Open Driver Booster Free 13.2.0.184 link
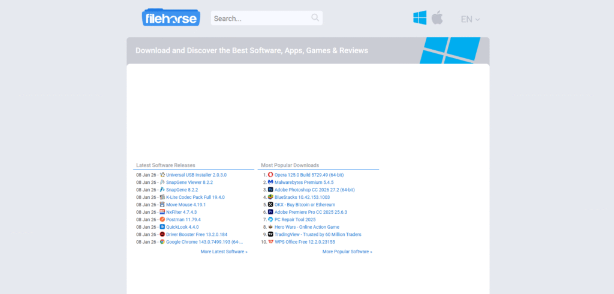Screen dimensions: 614x294 pos(197,234)
